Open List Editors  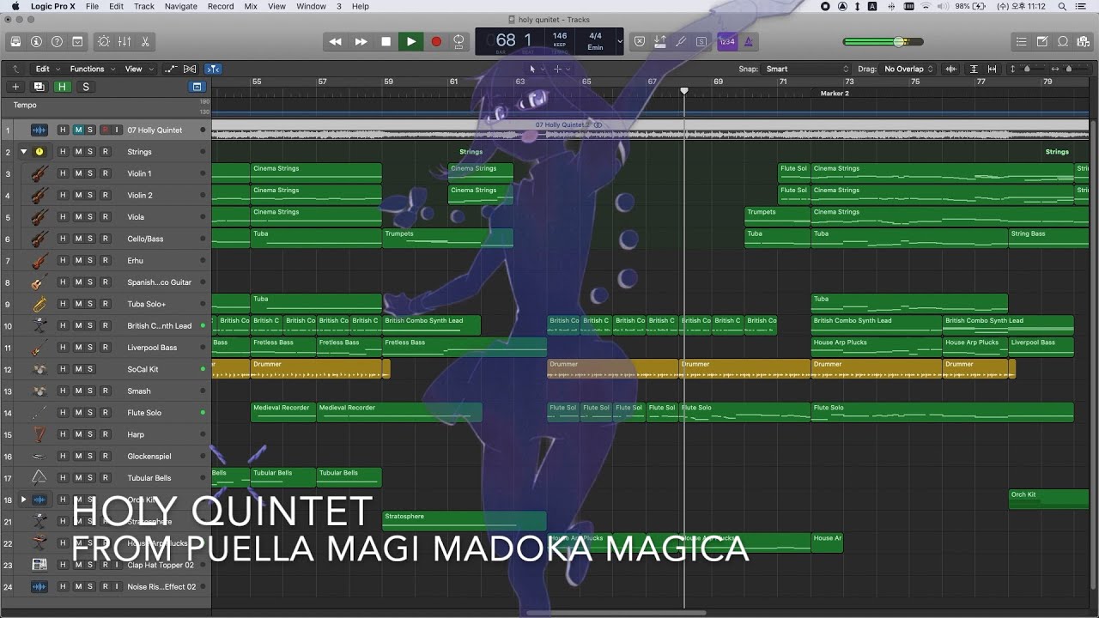pos(1021,41)
